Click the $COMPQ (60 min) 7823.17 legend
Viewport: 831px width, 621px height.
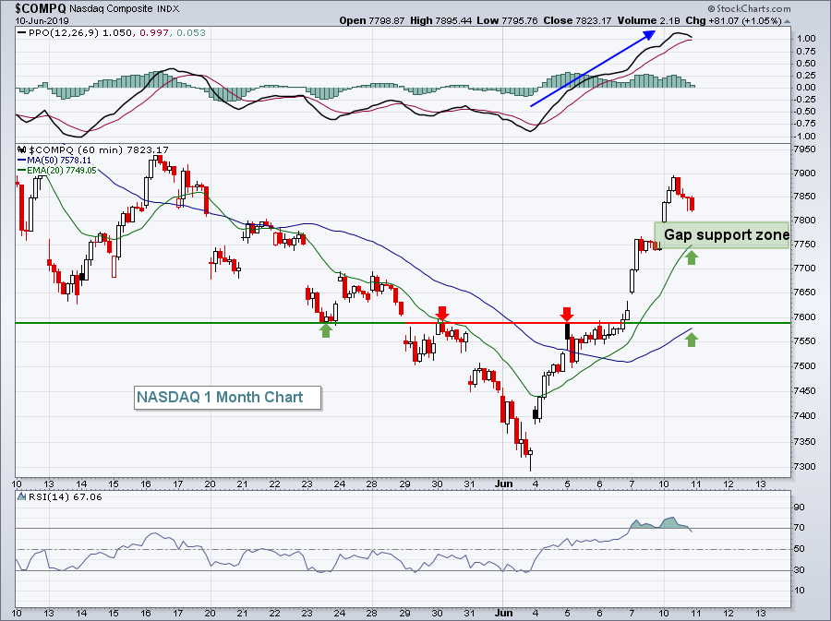tap(98, 149)
